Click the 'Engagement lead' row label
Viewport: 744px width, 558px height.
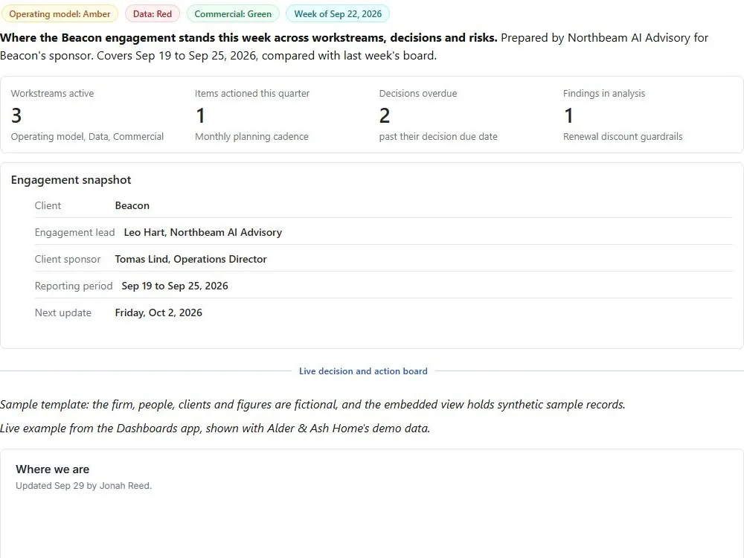tap(74, 232)
